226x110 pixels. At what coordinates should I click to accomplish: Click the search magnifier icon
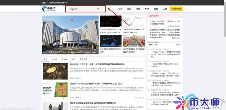point(98,9)
